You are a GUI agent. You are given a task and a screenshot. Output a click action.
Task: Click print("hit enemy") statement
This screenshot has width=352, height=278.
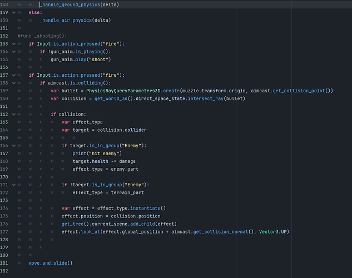[x=97, y=153]
